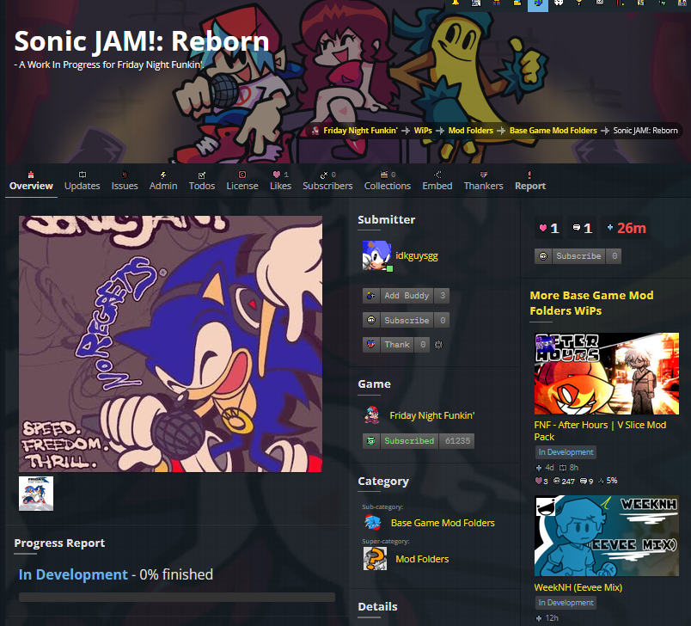Screen dimensions: 691x626
Task: Open FNF - After Hours V Slice link
Action: 600,431
